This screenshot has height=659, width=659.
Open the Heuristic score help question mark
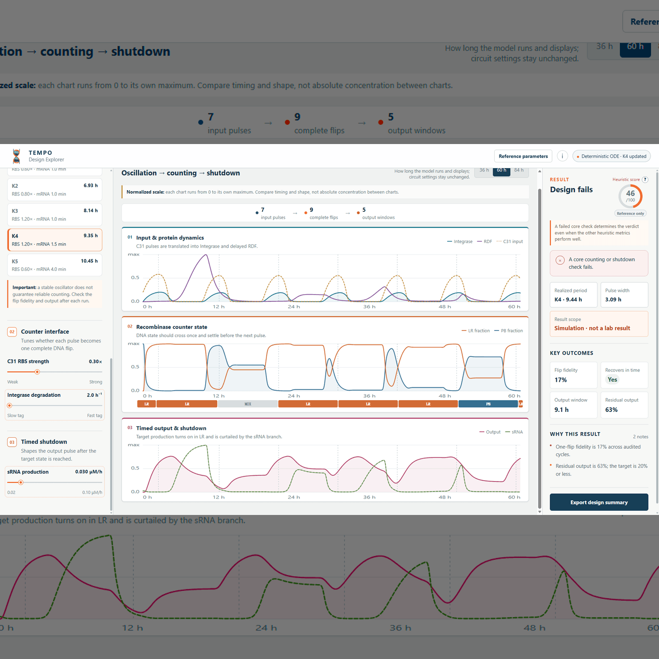click(x=645, y=179)
